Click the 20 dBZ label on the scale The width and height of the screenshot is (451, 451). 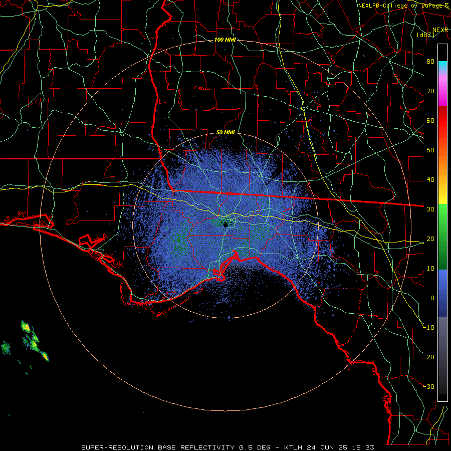tap(430, 239)
